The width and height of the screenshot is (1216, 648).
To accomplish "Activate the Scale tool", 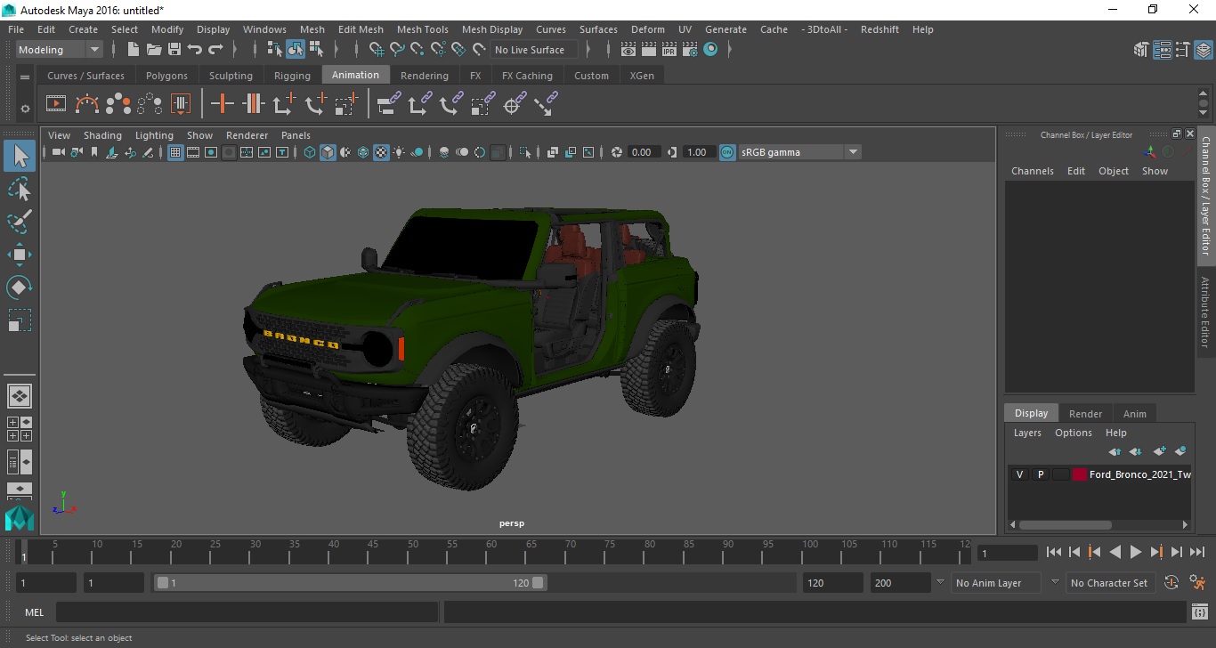I will click(x=20, y=320).
